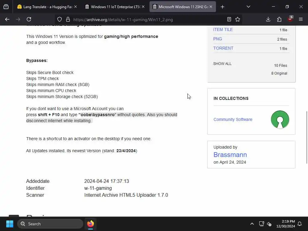Image resolution: width=308 pixels, height=231 pixels.
Task: Click 'Skips minimum RAM check (8GB)' line
Action: (x=58, y=85)
